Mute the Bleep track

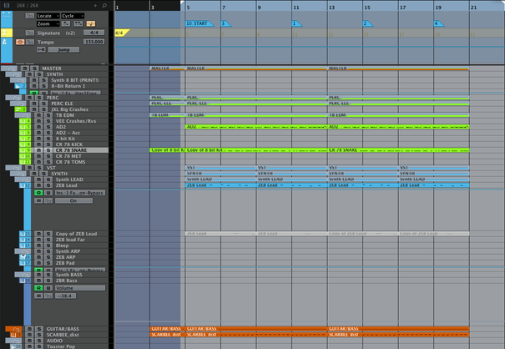click(38, 245)
